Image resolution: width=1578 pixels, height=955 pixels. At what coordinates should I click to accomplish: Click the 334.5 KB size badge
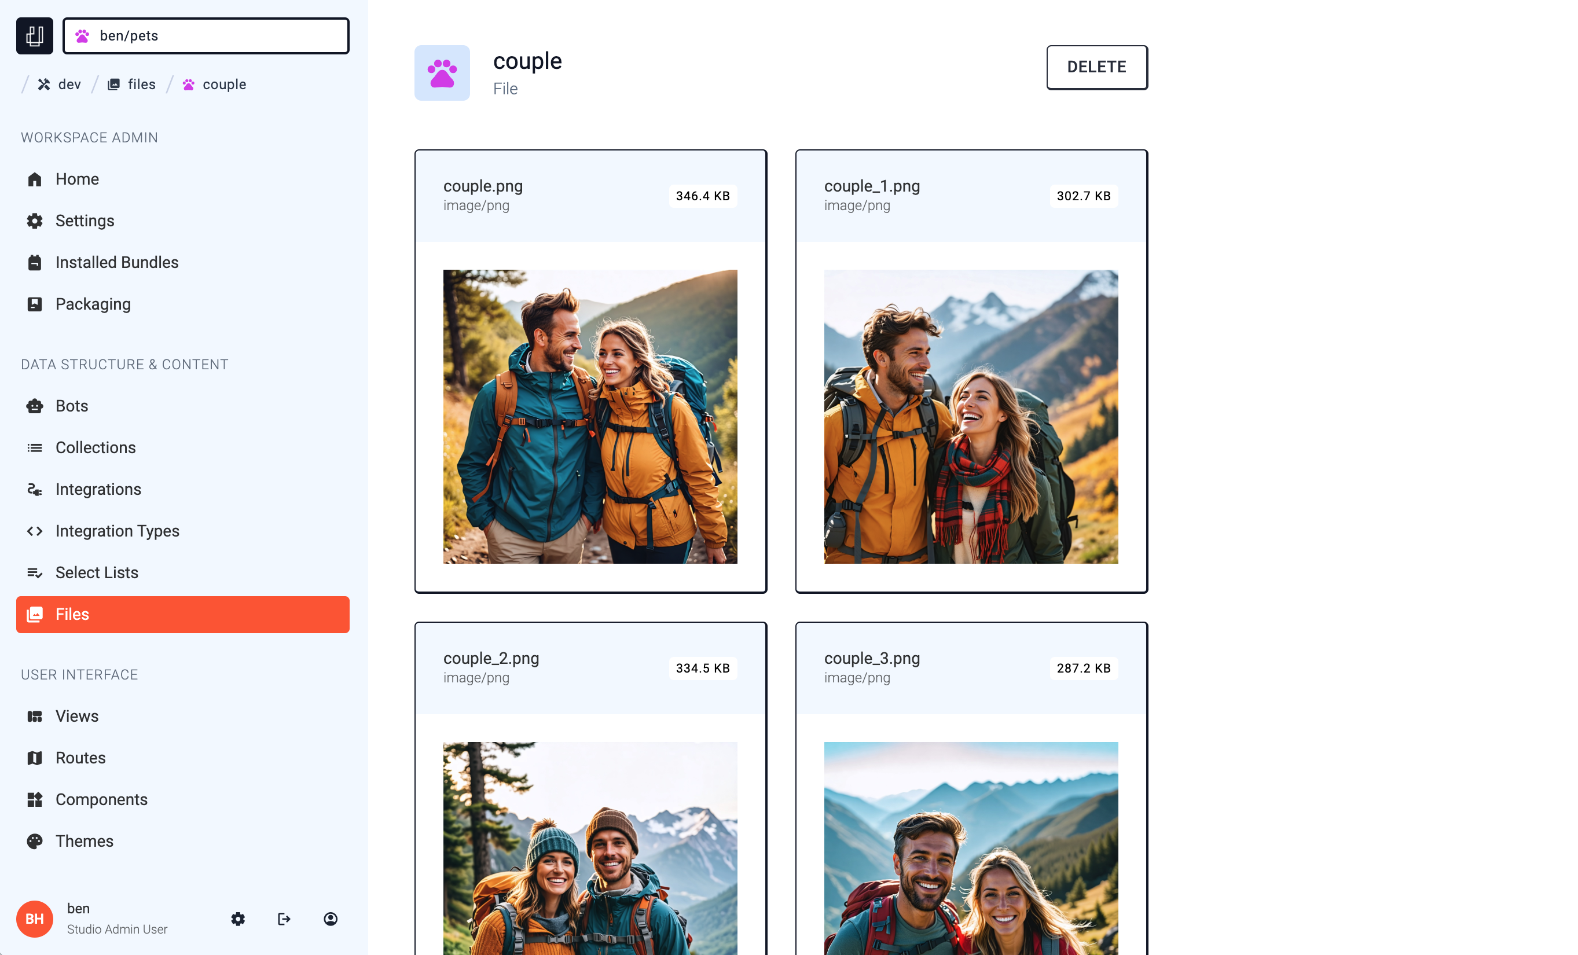[x=703, y=668]
